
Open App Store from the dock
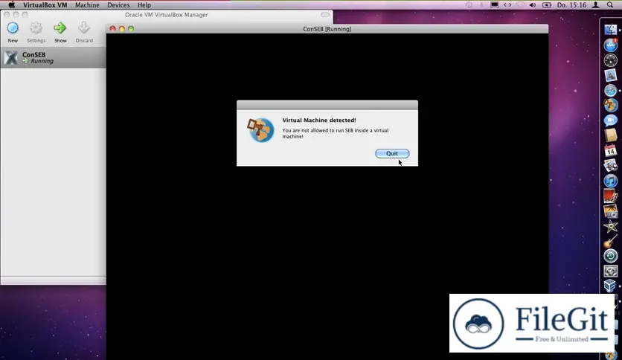pos(611,45)
